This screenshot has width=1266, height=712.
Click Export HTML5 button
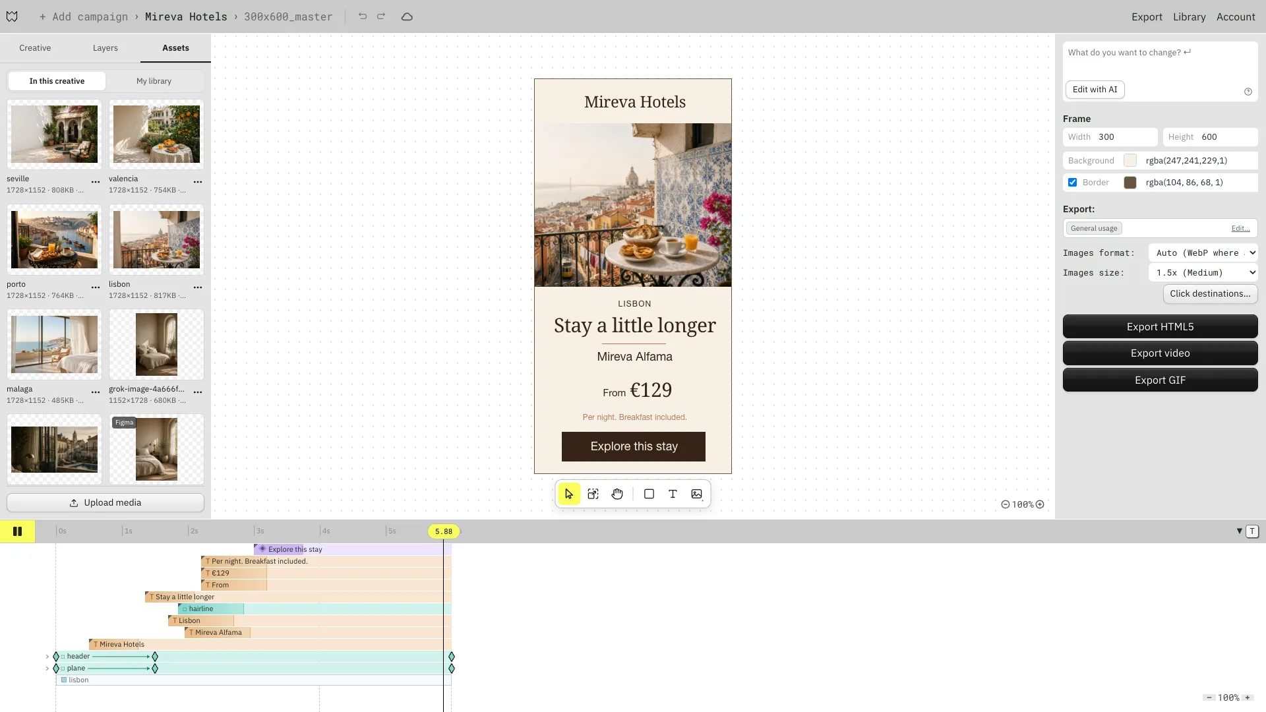(1160, 327)
